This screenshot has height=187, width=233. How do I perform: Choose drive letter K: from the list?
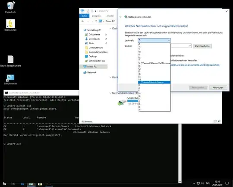point(154,85)
